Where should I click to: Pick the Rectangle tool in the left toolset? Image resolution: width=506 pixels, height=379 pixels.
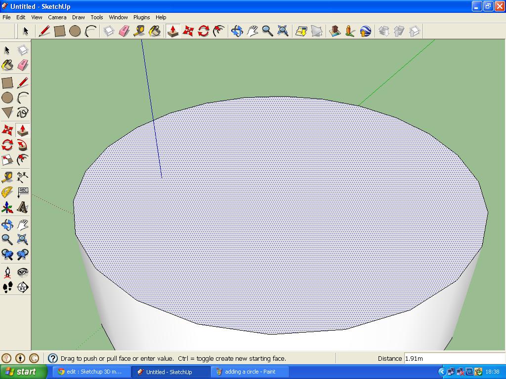click(7, 83)
